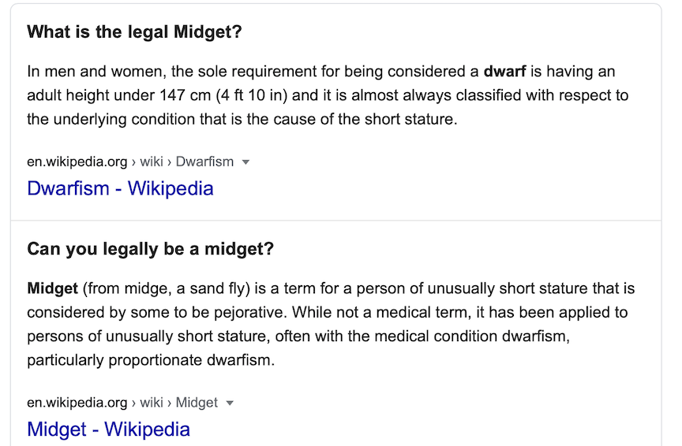Open the down-arrow menu beside the Dwarfism breadcrumb

pyautogui.click(x=245, y=162)
